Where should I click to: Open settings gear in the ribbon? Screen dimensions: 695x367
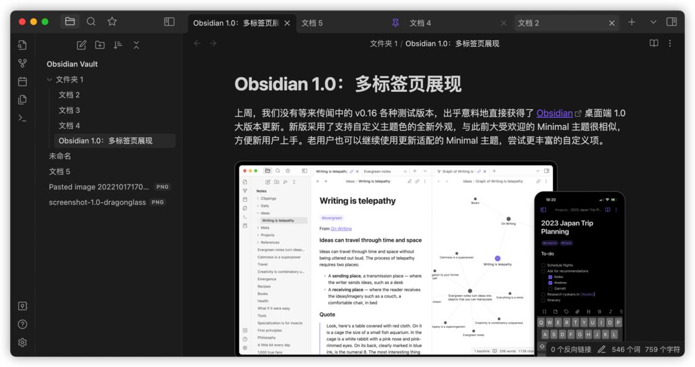coord(22,343)
